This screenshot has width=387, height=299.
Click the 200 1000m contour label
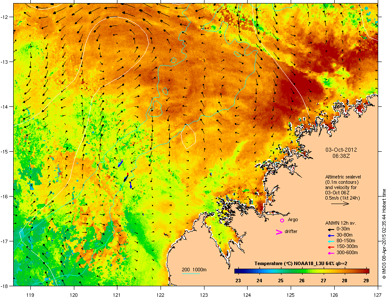point(194,270)
